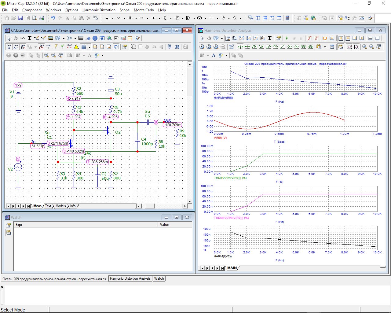Select the Ground component tool

(107, 18)
